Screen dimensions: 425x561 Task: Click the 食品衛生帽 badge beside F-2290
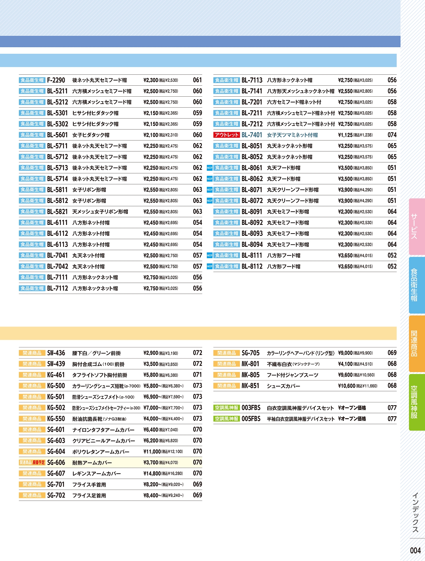click(x=32, y=80)
